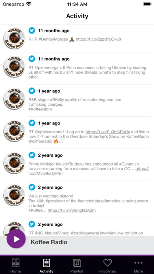Image resolution: width=154 pixels, height=274 pixels.
Task: Click Twitter icon on piersmorgan retweet
Action: click(x=32, y=59)
